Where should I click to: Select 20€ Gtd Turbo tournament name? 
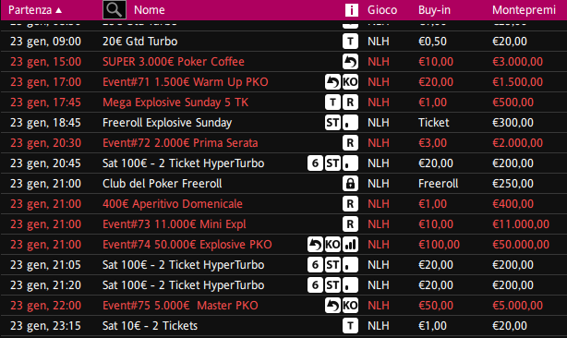click(x=140, y=42)
